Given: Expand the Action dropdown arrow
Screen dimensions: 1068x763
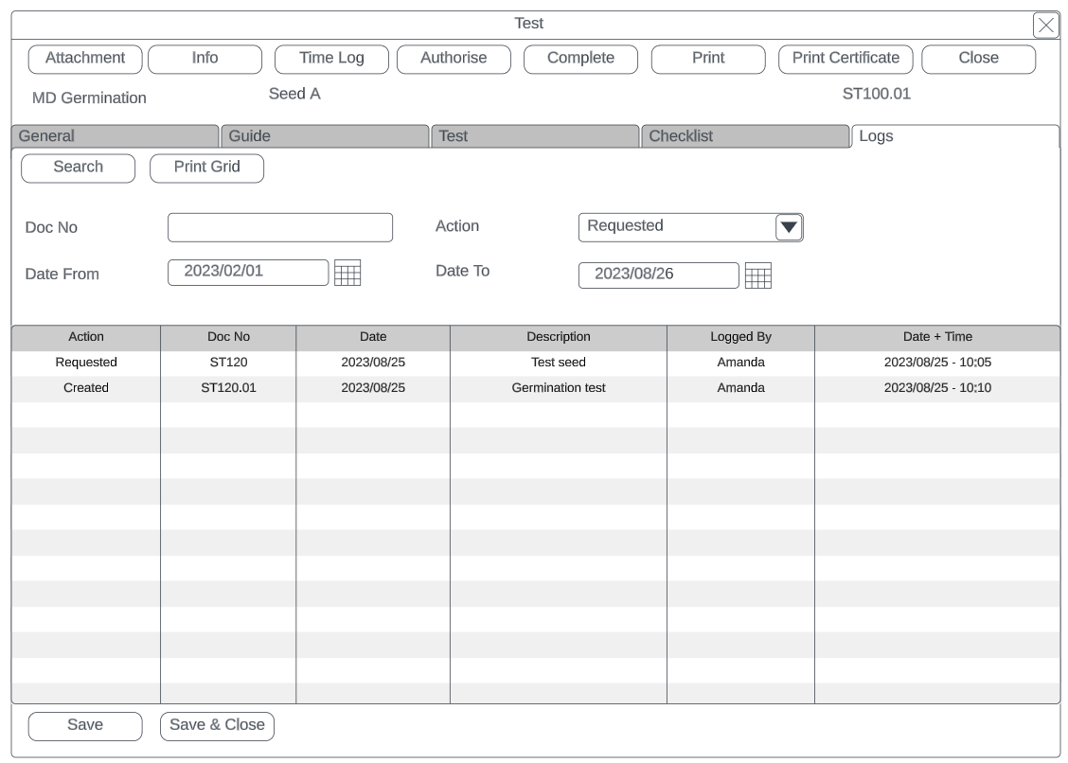Looking at the screenshot, I should (x=788, y=227).
